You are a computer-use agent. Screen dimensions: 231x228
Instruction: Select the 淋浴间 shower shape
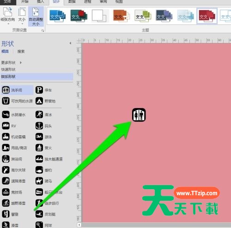(x=12, y=159)
